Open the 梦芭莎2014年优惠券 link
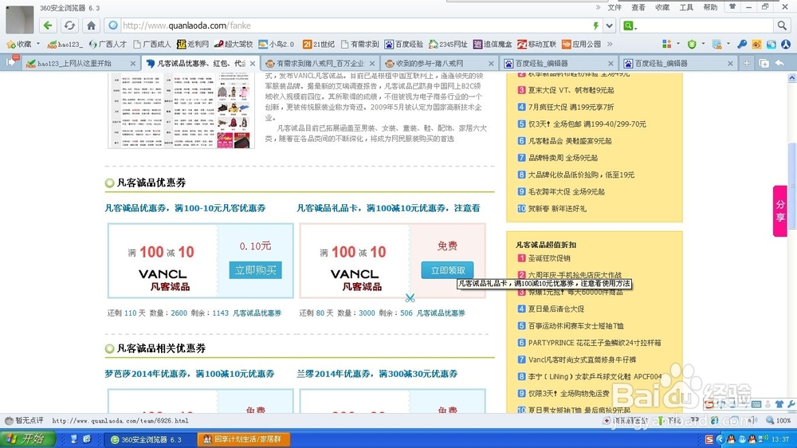Screen dimensions: 797x448 [190, 374]
